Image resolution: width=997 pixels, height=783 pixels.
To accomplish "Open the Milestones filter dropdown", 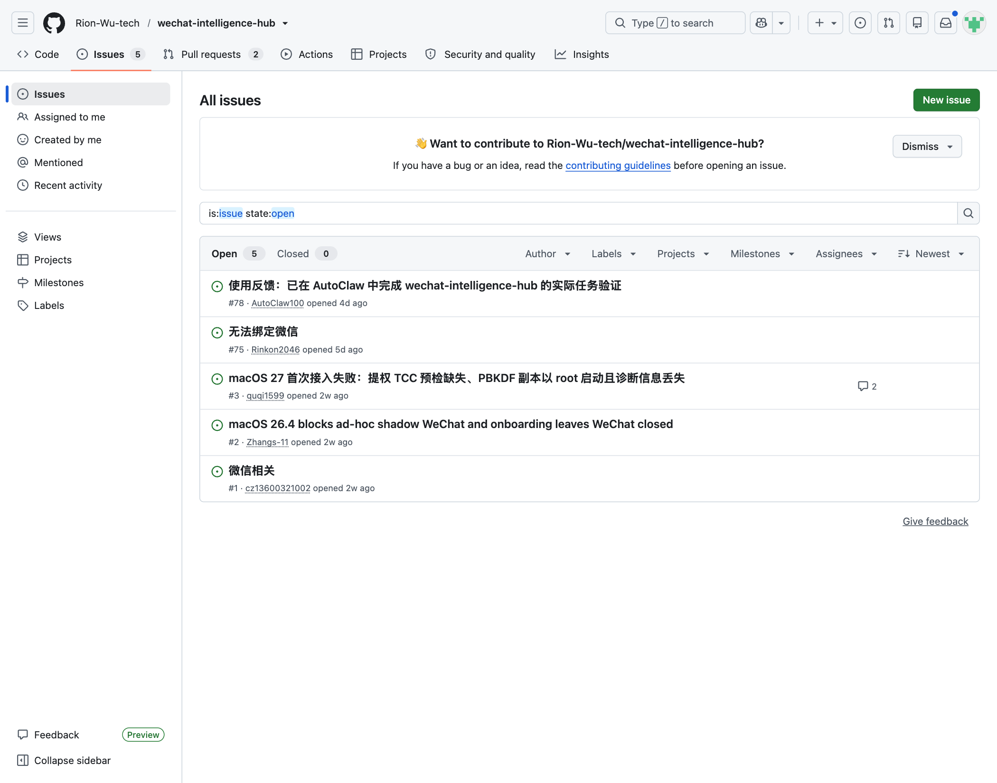I will (762, 254).
